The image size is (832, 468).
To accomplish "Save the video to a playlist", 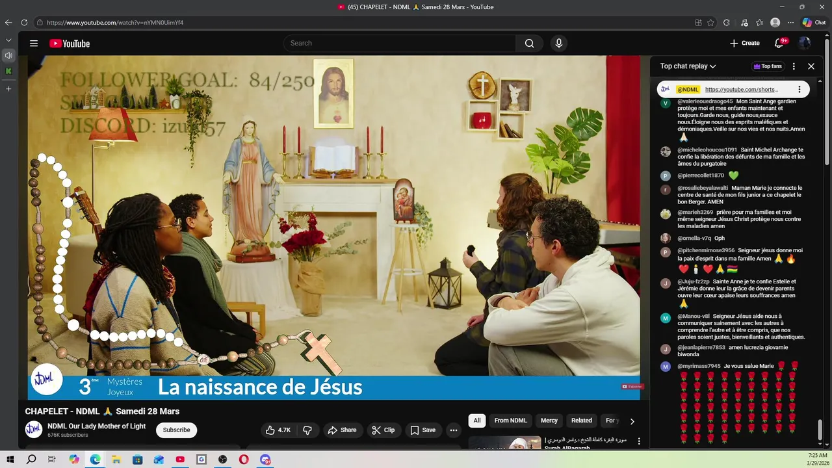I will [423, 430].
